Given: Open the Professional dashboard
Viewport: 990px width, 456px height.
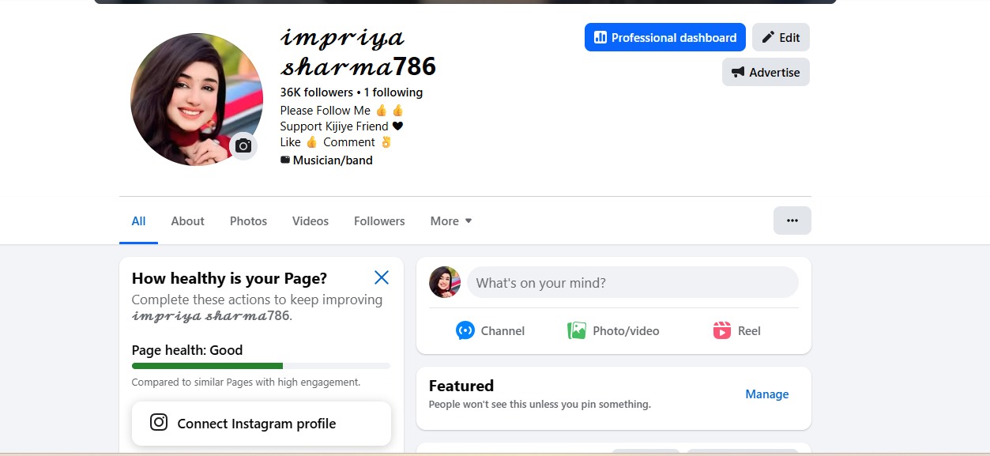Looking at the screenshot, I should click(664, 37).
